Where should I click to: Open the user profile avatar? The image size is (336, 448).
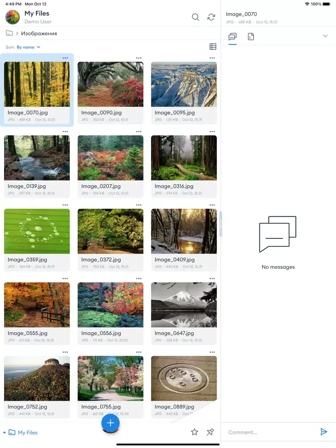click(x=13, y=17)
